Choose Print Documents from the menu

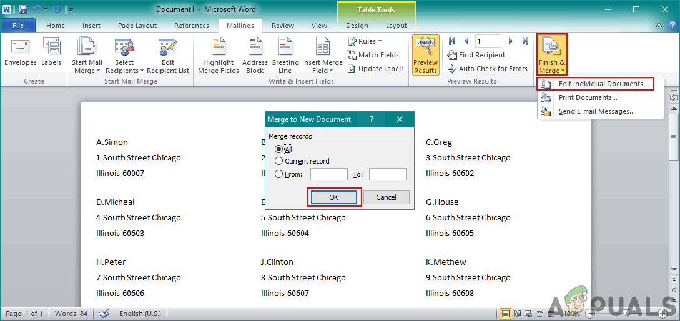click(x=601, y=97)
